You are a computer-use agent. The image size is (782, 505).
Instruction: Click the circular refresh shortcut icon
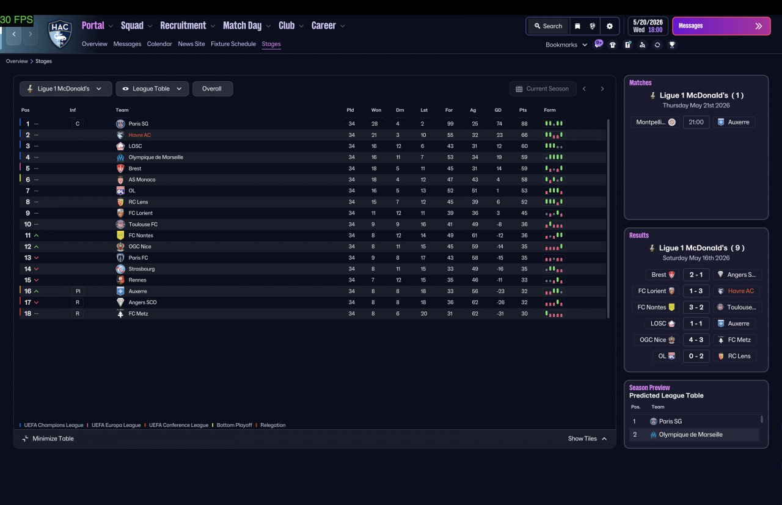(657, 45)
